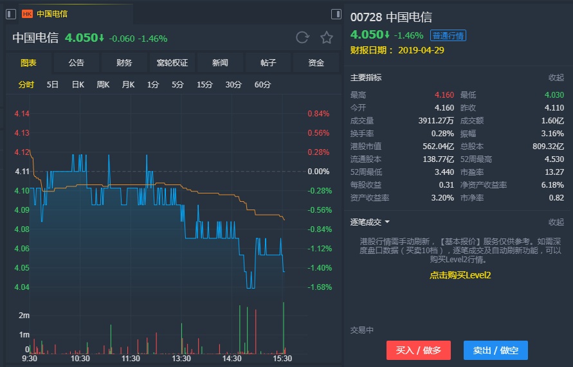
Task: Click the 交易中 trading status text
Action: point(362,330)
